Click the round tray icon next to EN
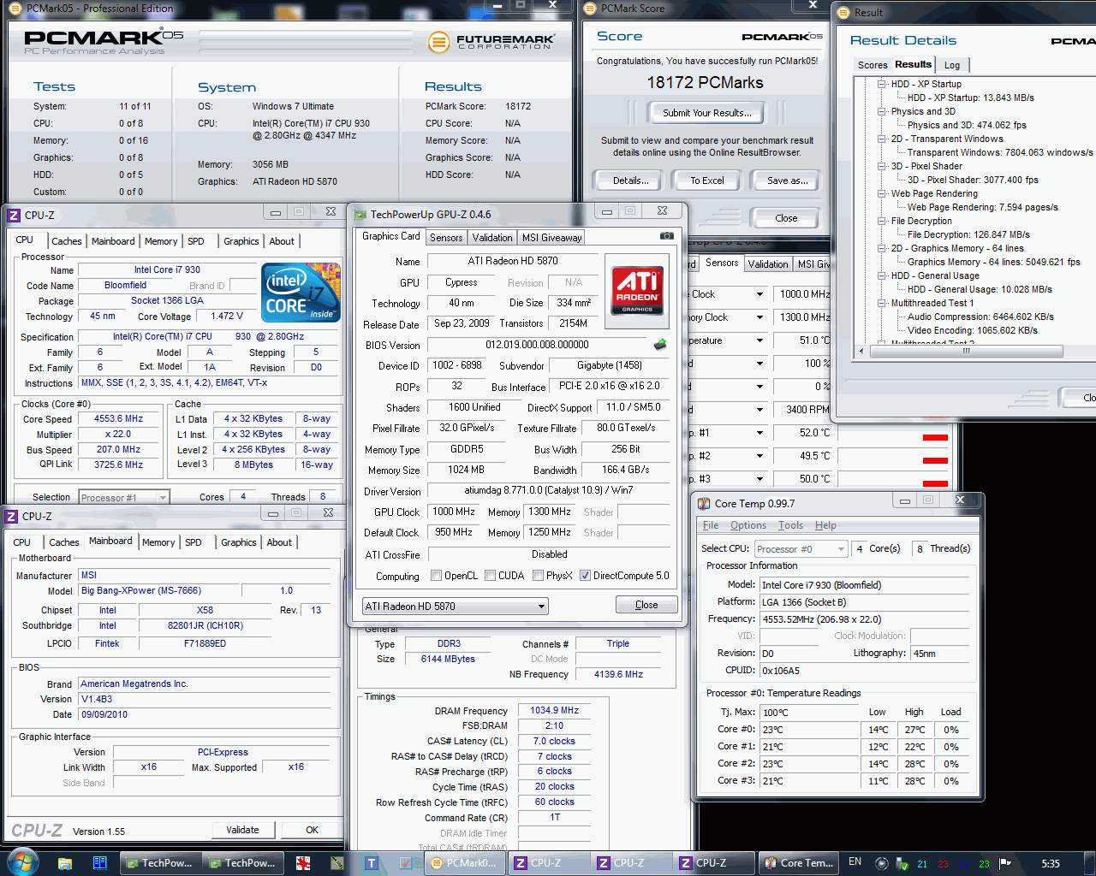 click(881, 863)
